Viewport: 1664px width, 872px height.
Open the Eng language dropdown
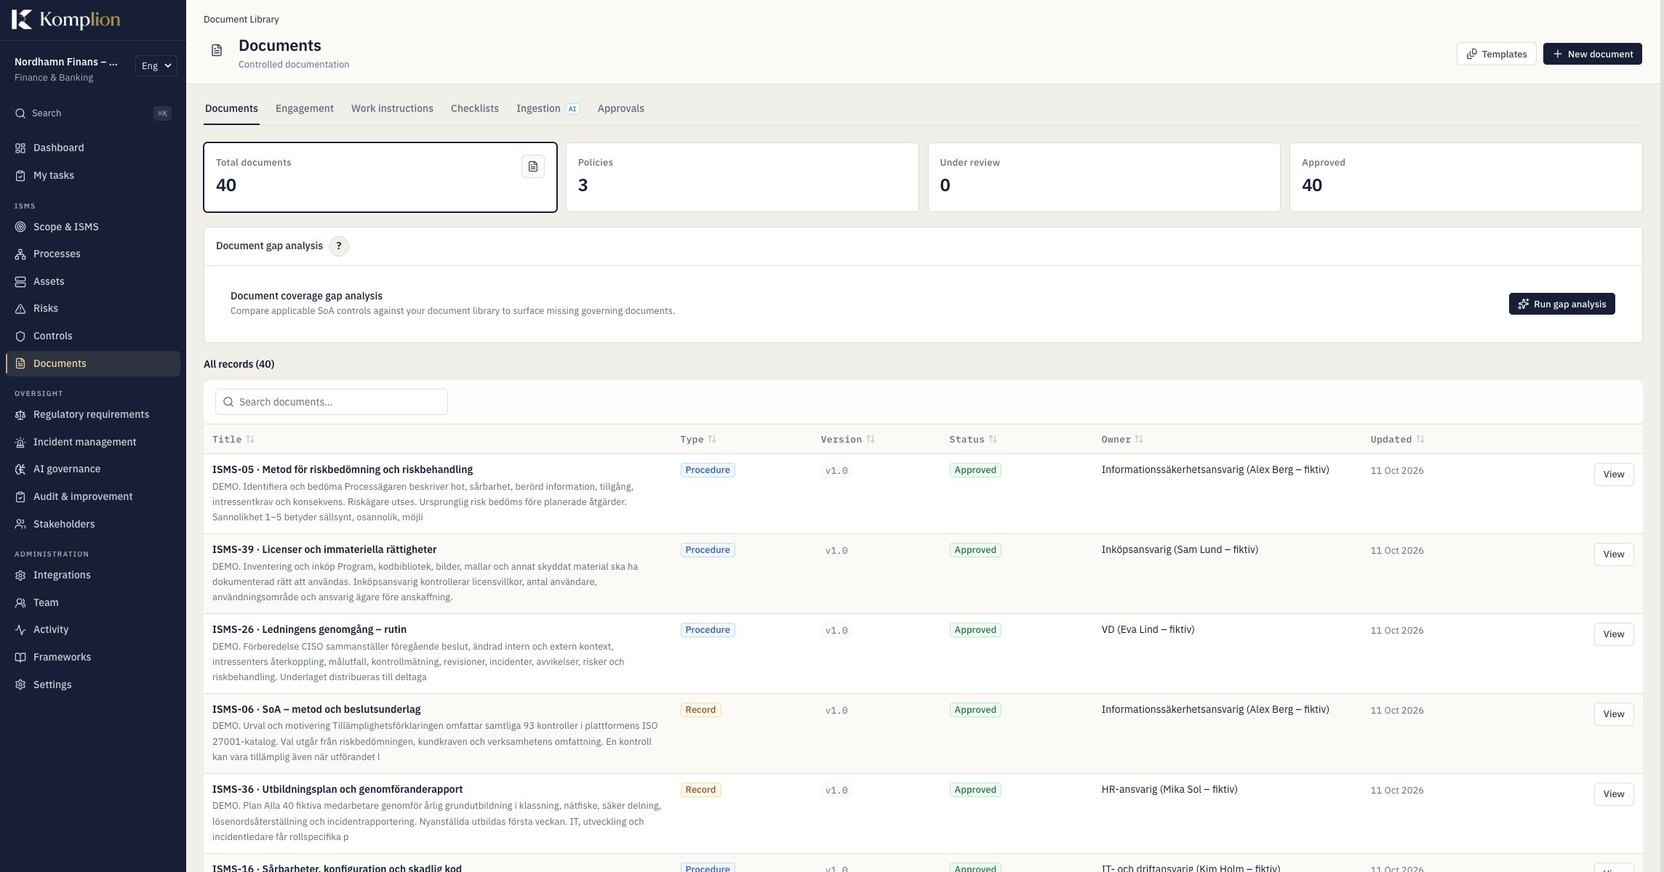tap(156, 66)
